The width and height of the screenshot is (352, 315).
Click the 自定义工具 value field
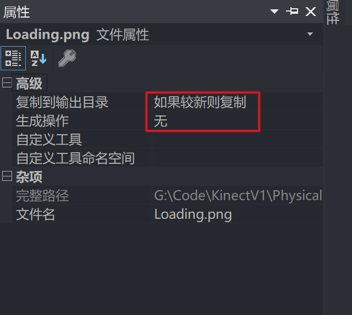238,139
